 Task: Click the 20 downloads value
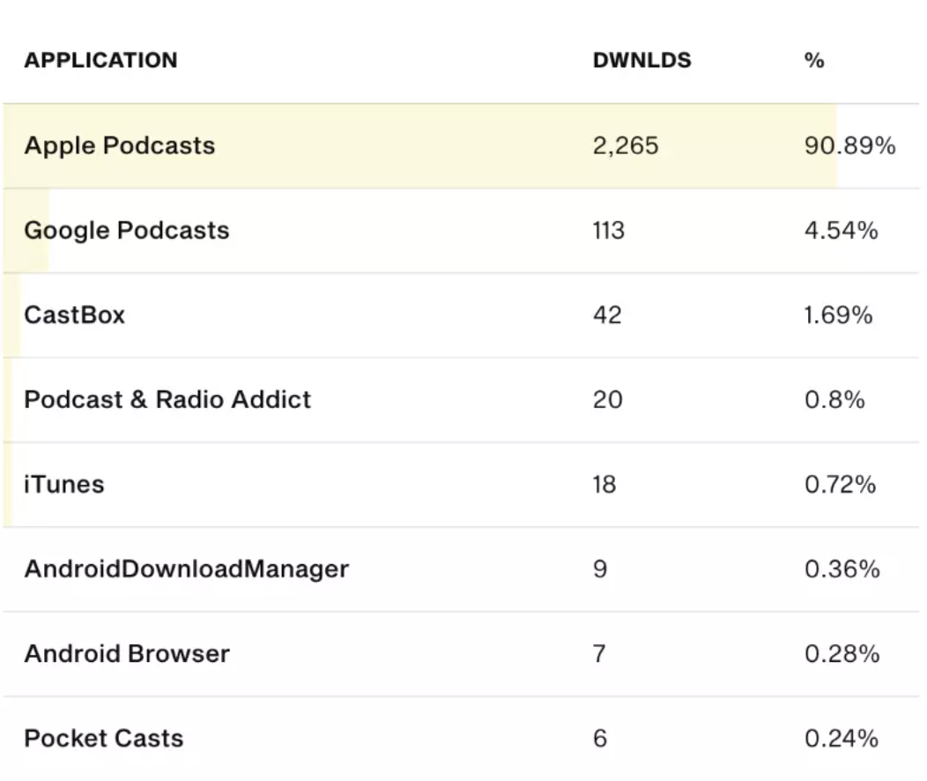click(608, 400)
